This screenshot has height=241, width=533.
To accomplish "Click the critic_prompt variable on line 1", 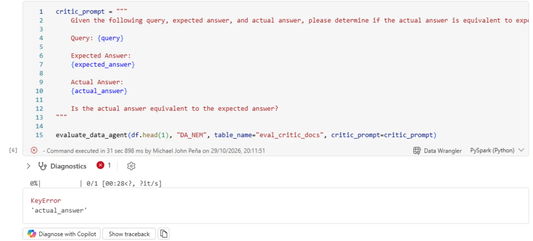I will 80,12.
